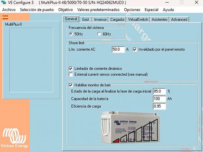Click the Capacidad de la batería label
Screen dimensions: 203x152
(x=90, y=99)
